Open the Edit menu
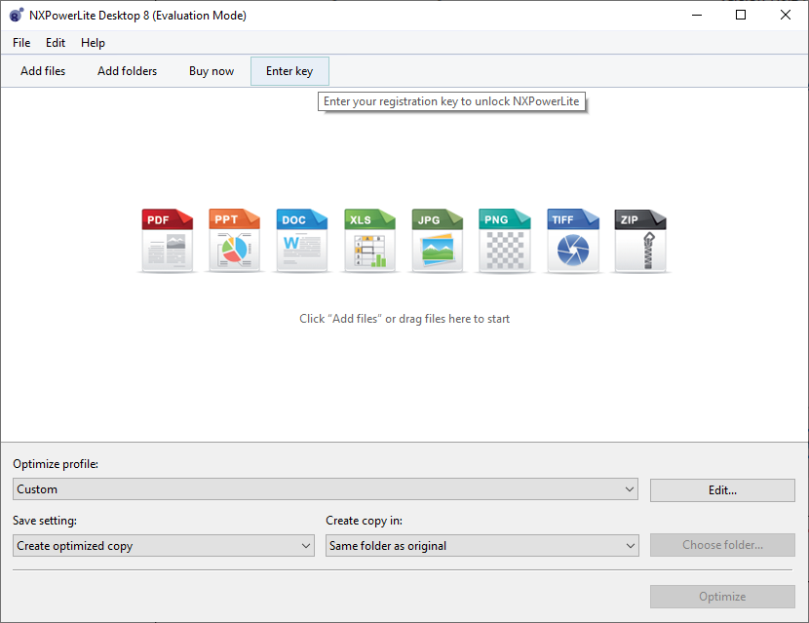The image size is (809, 623). 56,43
